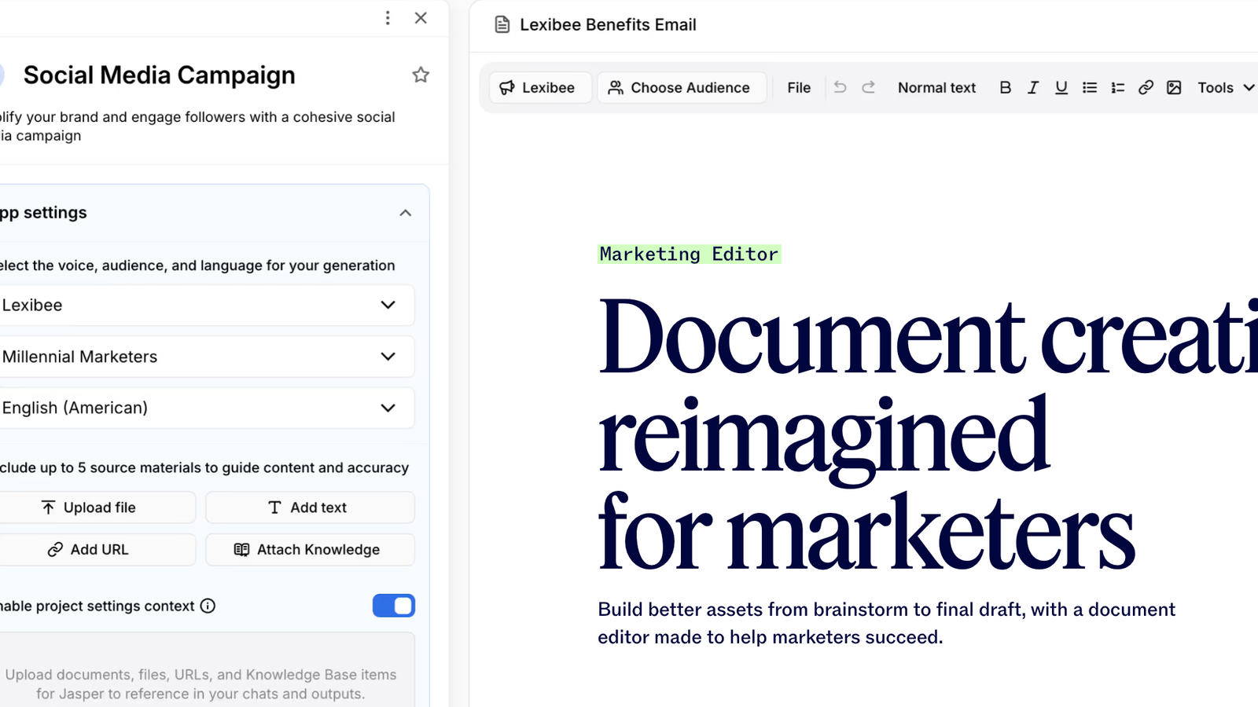Insert a link from toolbar
This screenshot has width=1258, height=707.
pyautogui.click(x=1146, y=87)
